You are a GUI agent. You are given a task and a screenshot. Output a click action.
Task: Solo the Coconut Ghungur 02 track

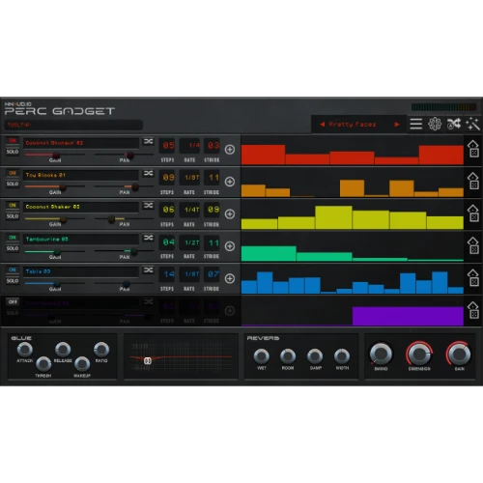(13, 152)
